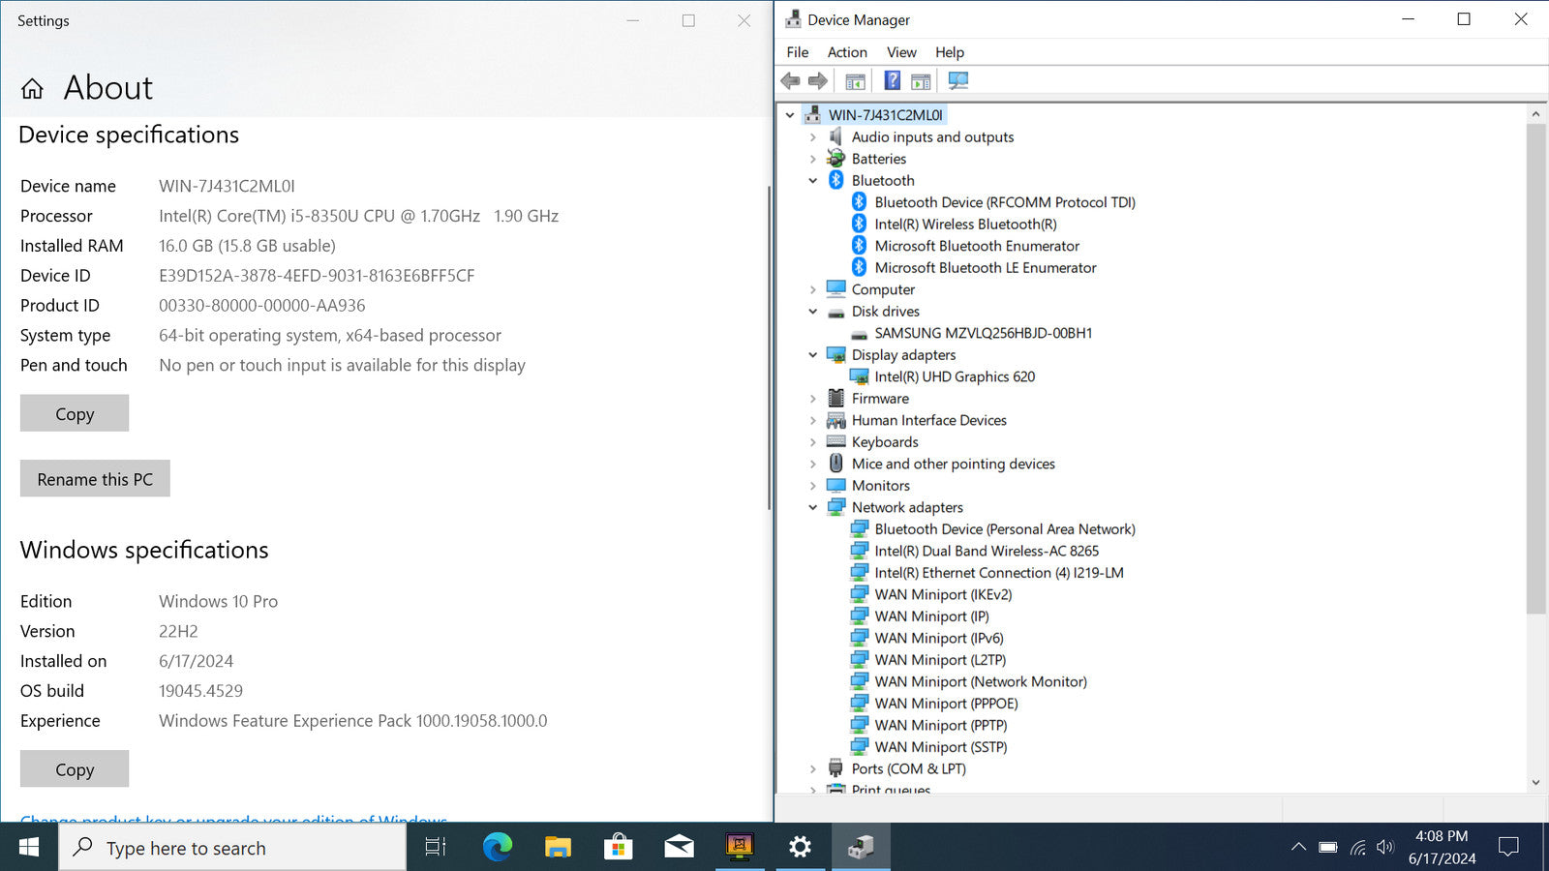Click Scan for hardware changes monitor icon
Image resolution: width=1549 pixels, height=871 pixels.
pyautogui.click(x=957, y=81)
